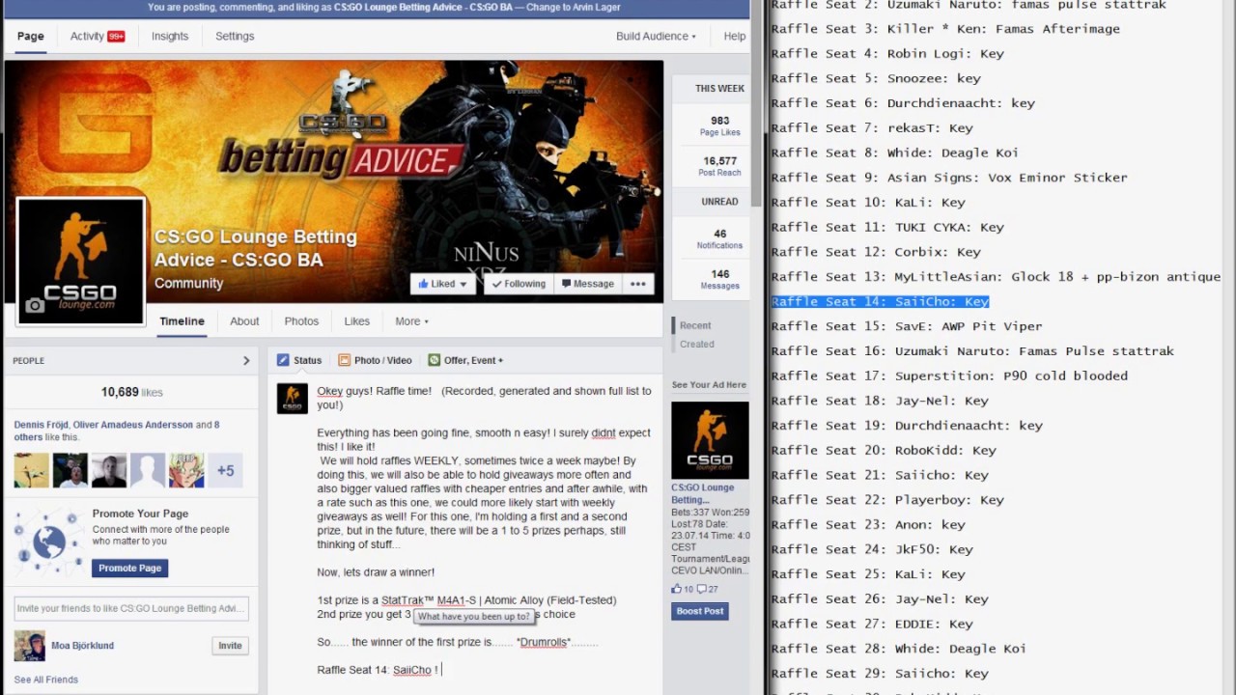
Task: Click the Dennis Fröjd name link
Action: (x=41, y=425)
